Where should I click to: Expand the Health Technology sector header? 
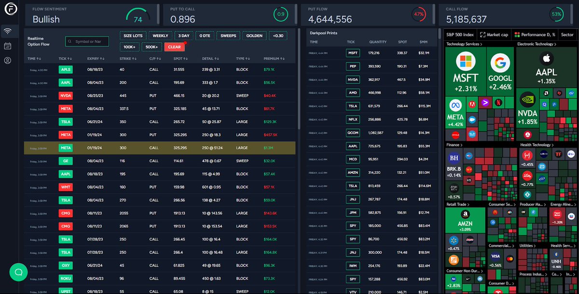click(x=537, y=145)
